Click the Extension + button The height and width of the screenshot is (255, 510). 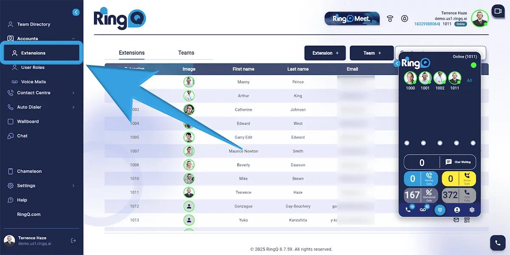(325, 53)
